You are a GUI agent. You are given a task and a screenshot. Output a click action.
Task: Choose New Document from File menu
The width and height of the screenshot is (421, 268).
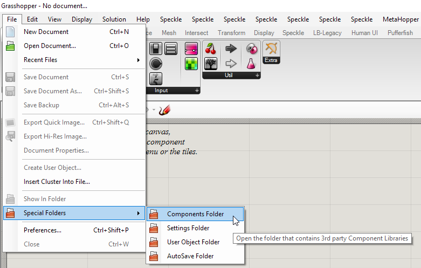(74, 32)
